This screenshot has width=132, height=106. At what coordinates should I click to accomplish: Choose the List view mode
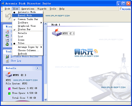point(27,36)
